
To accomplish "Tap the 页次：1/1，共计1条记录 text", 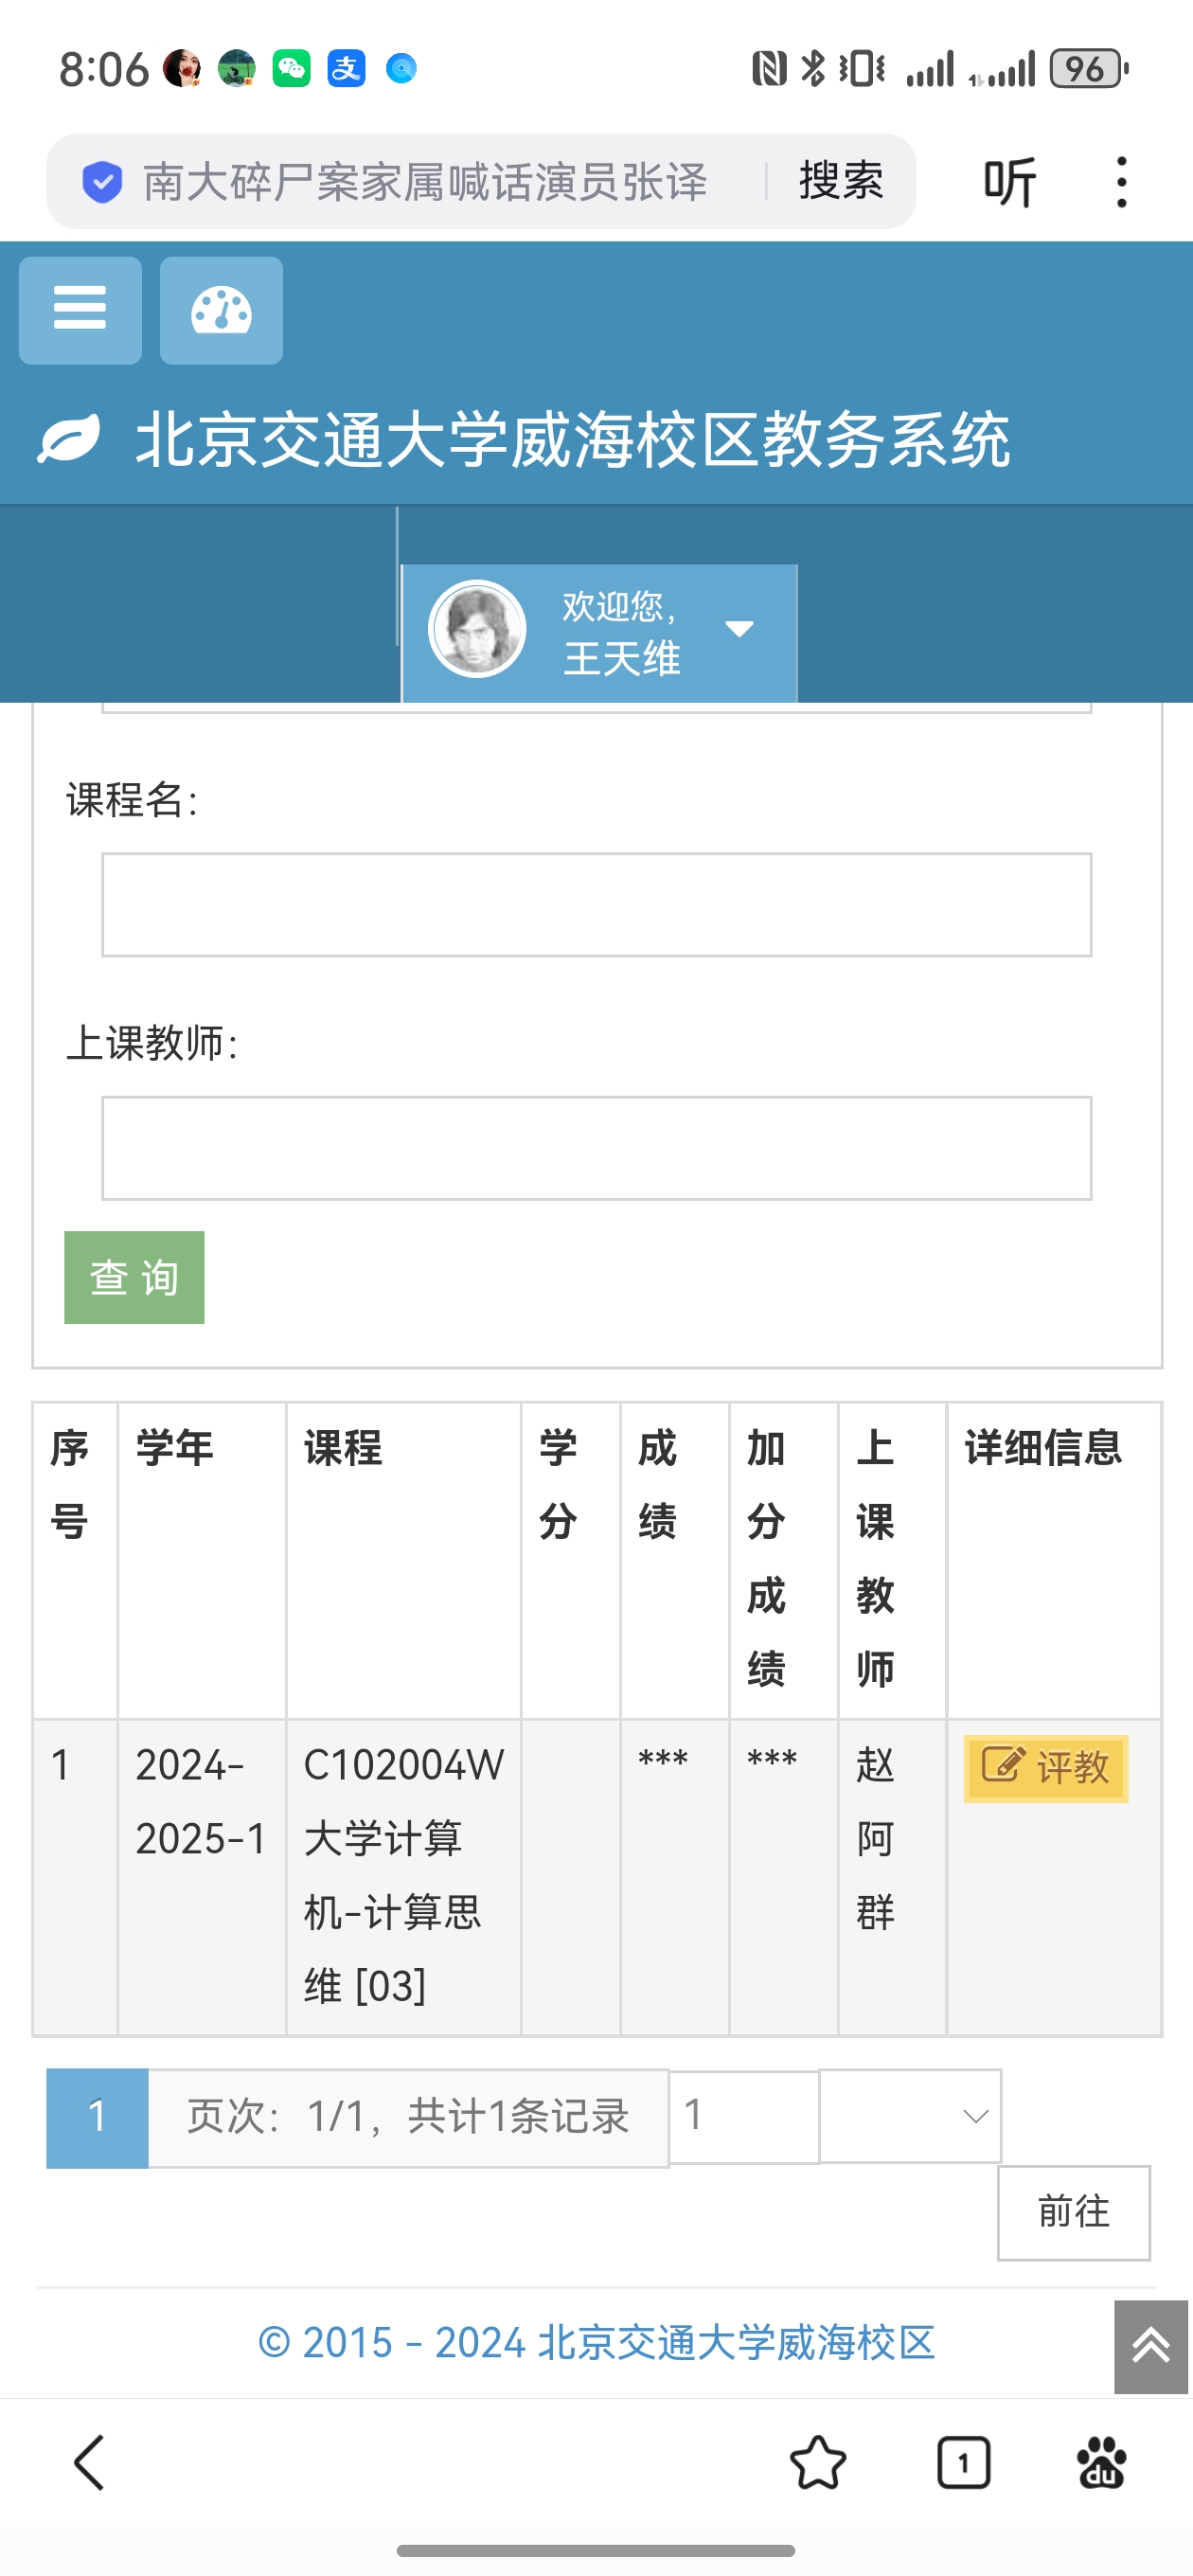I will pyautogui.click(x=408, y=2117).
